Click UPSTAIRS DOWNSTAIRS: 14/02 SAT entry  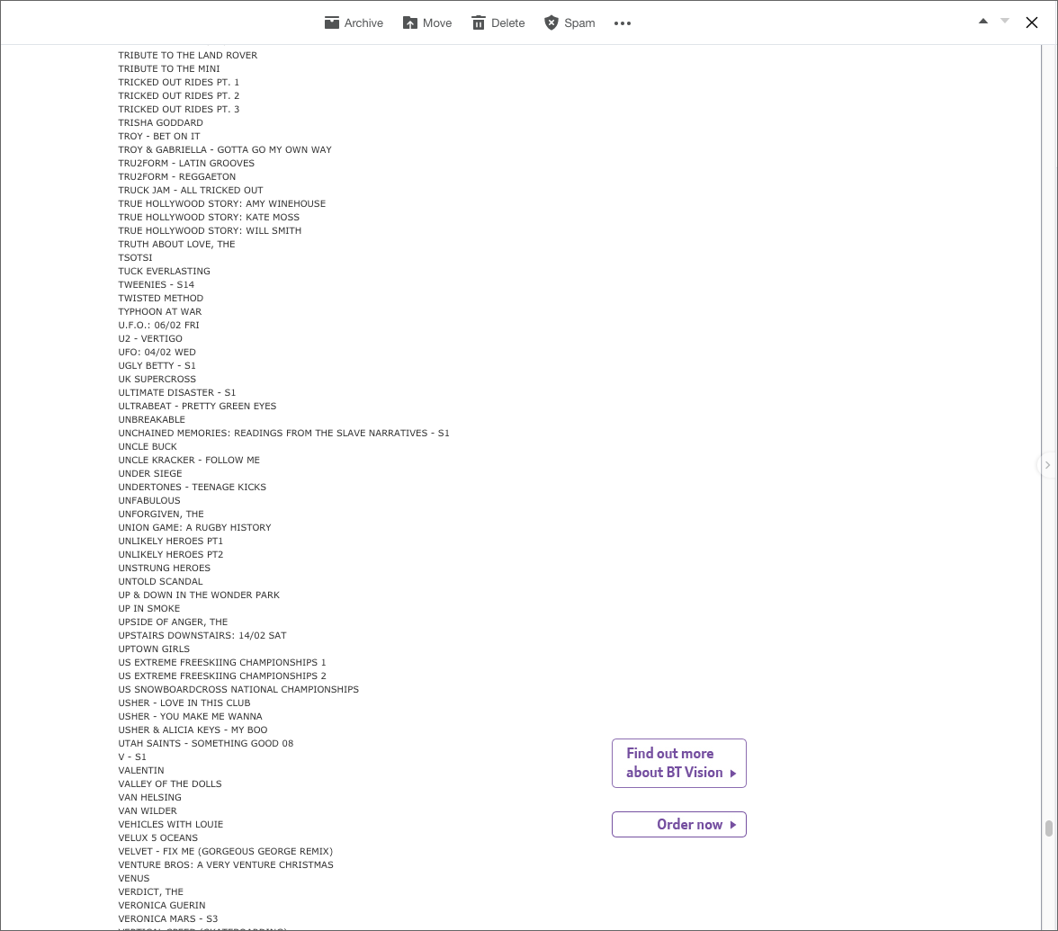(202, 635)
